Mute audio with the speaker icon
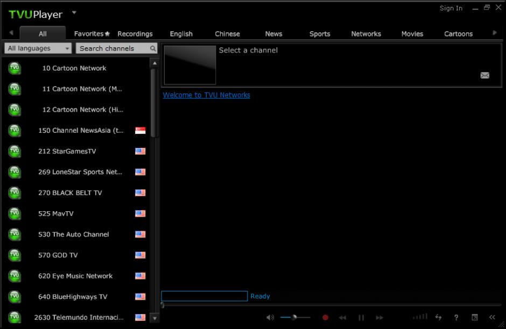Image resolution: width=506 pixels, height=329 pixels. [270, 317]
